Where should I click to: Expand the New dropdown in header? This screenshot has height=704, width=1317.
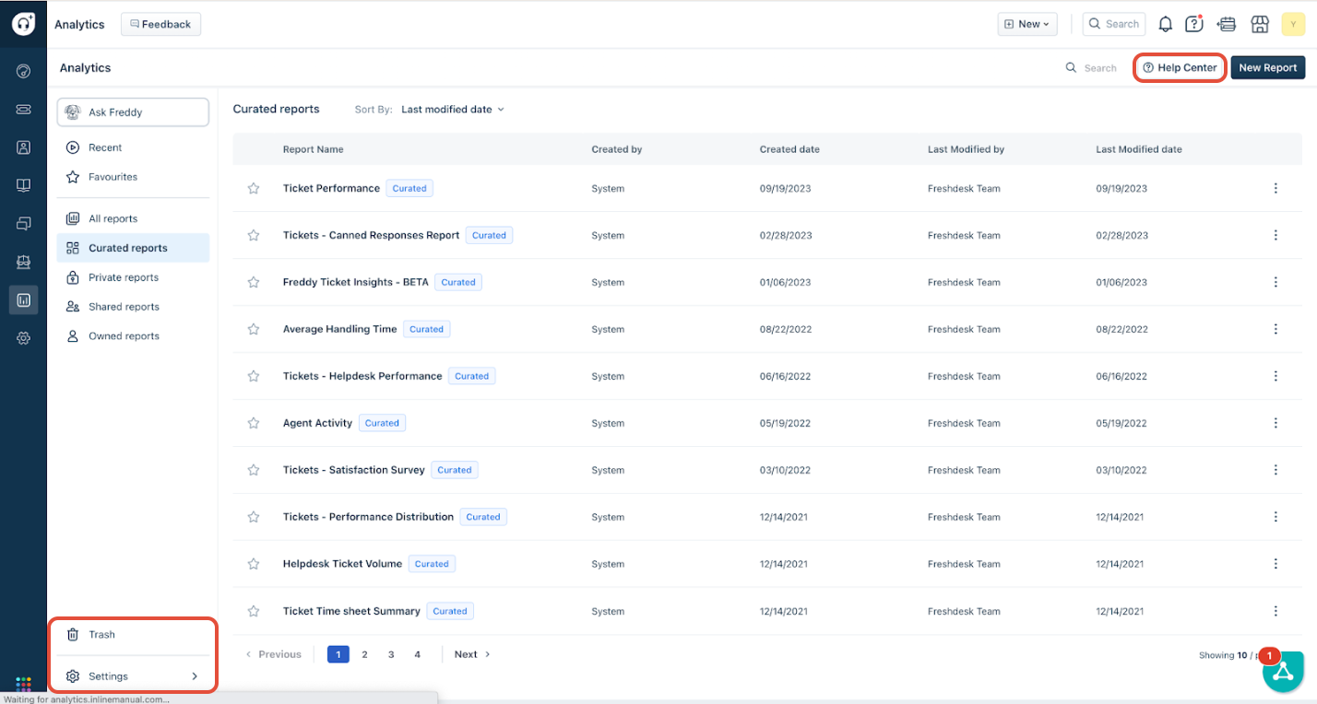pos(1027,24)
